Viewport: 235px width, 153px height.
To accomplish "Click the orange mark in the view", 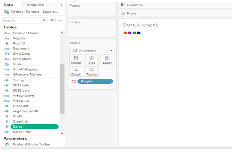I will coord(125,33).
